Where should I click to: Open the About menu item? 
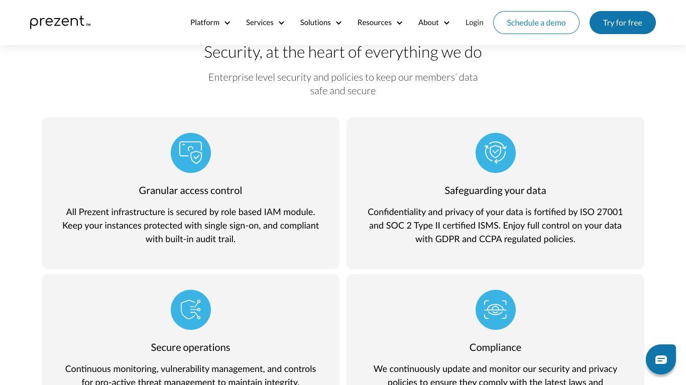point(428,23)
